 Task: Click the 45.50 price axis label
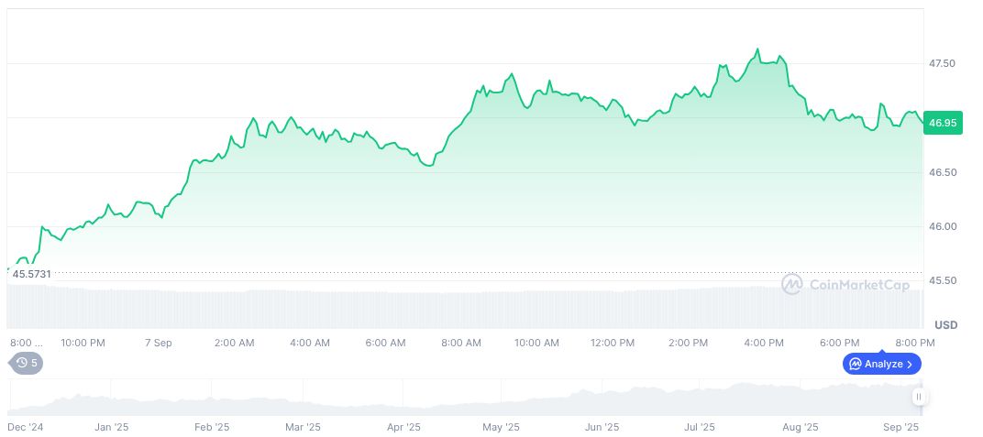click(943, 280)
